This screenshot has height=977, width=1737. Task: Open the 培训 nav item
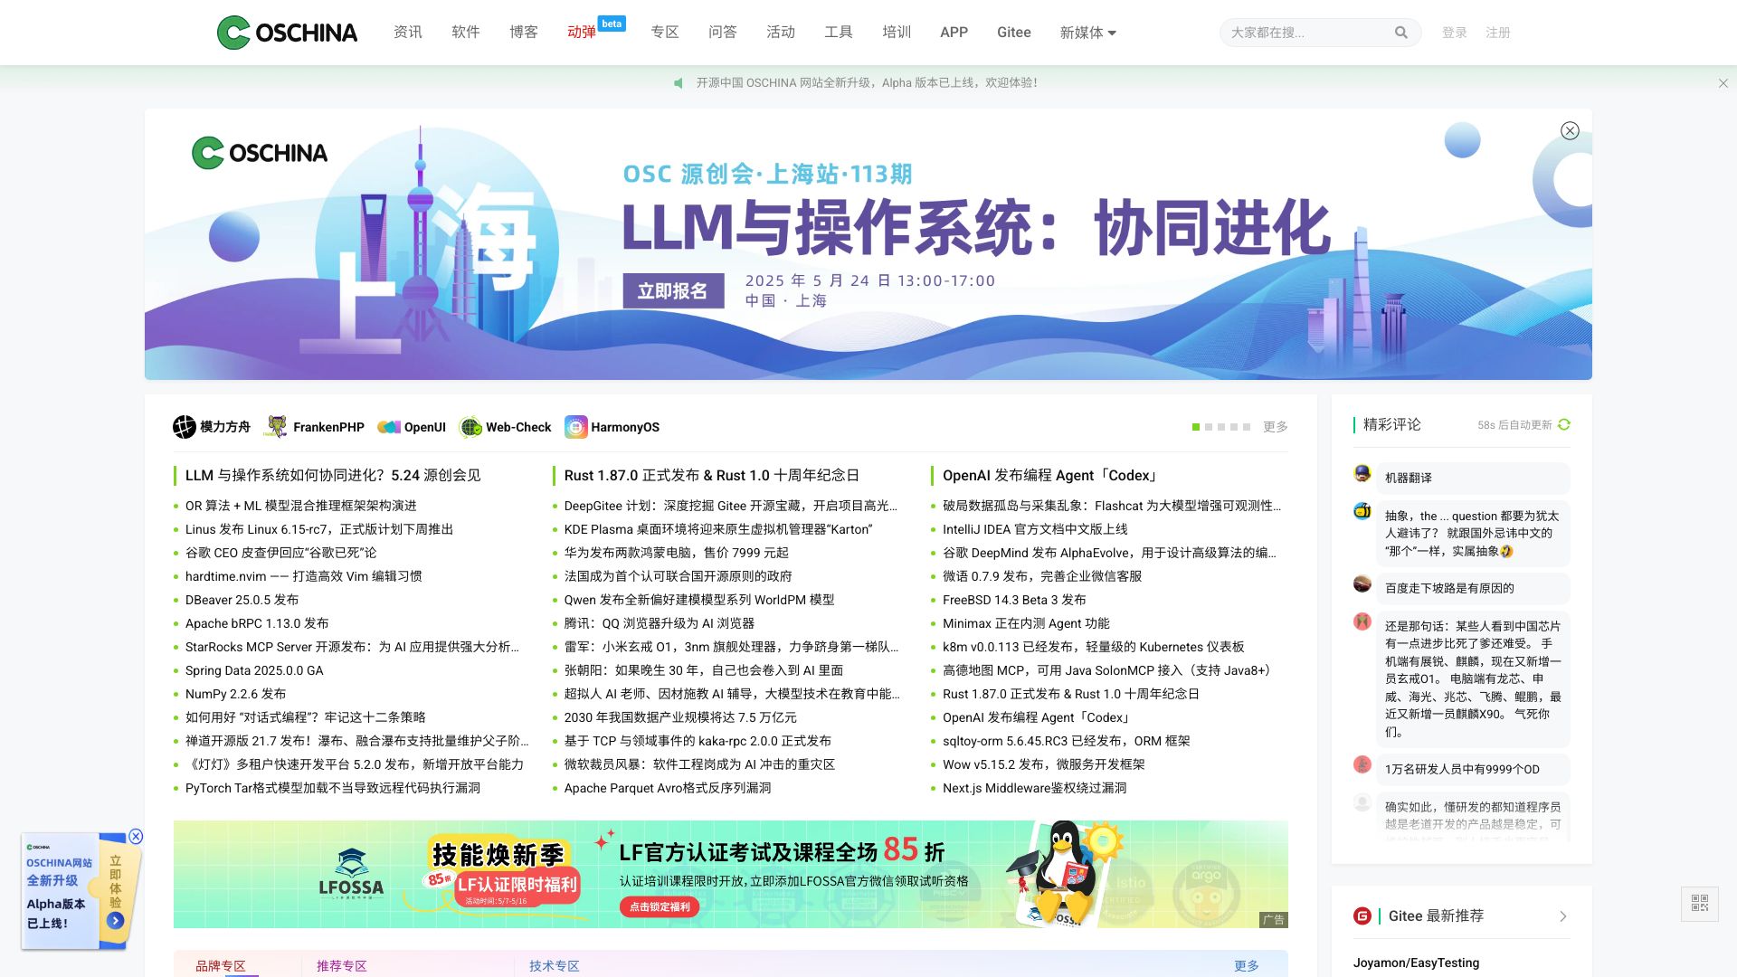tap(897, 33)
